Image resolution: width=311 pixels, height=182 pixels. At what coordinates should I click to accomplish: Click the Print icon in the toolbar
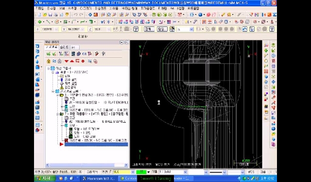pos(56,15)
